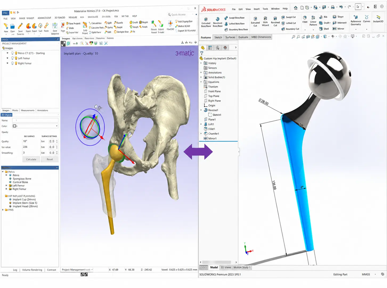Screen dimensions: 387x288
Task: Click Boundary Boss/Base tool
Action: (x=236, y=30)
